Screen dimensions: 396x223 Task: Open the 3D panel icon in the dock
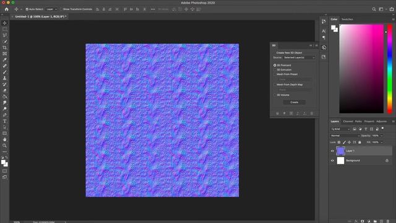coord(324,47)
